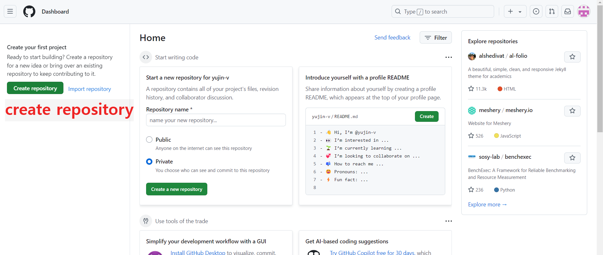The image size is (603, 255).
Task: Select the Private visibility radio button
Action: point(149,162)
